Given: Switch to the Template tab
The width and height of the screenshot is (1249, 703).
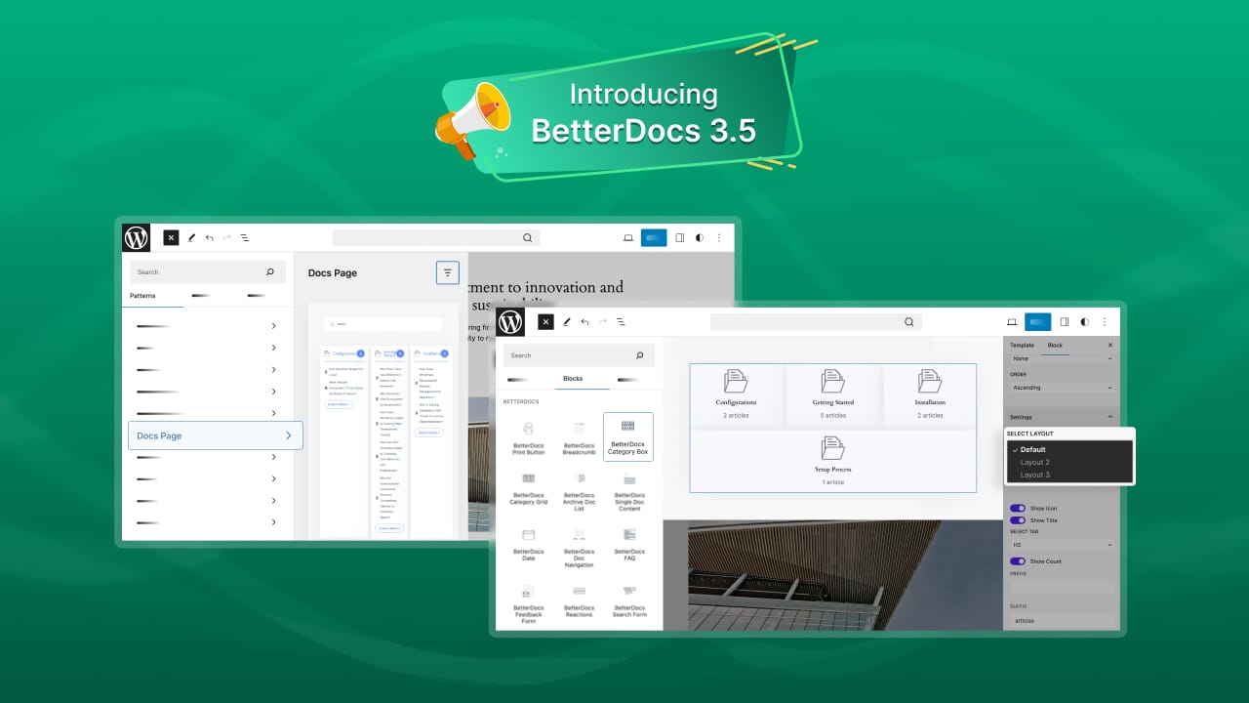Looking at the screenshot, I should pyautogui.click(x=1022, y=345).
